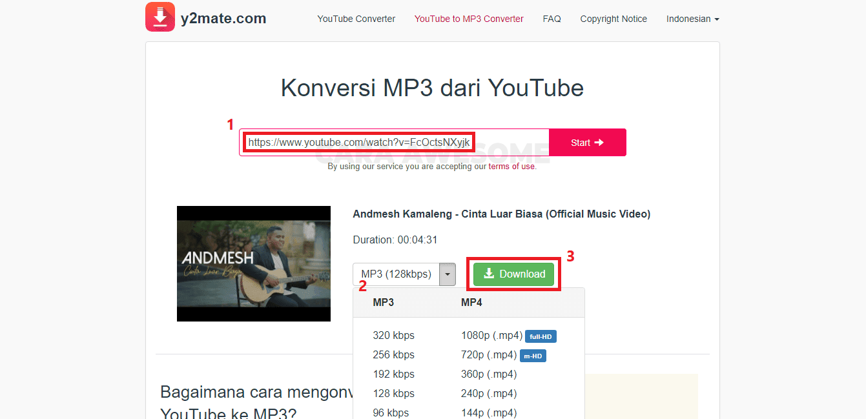This screenshot has width=866, height=419.
Task: Select the MP3 column header tab
Action: click(x=384, y=302)
